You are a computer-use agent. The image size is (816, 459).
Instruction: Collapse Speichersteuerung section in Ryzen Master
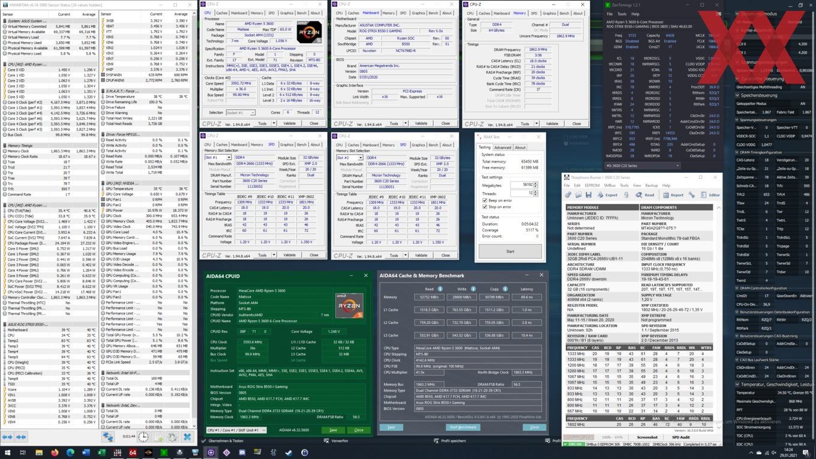(x=738, y=95)
